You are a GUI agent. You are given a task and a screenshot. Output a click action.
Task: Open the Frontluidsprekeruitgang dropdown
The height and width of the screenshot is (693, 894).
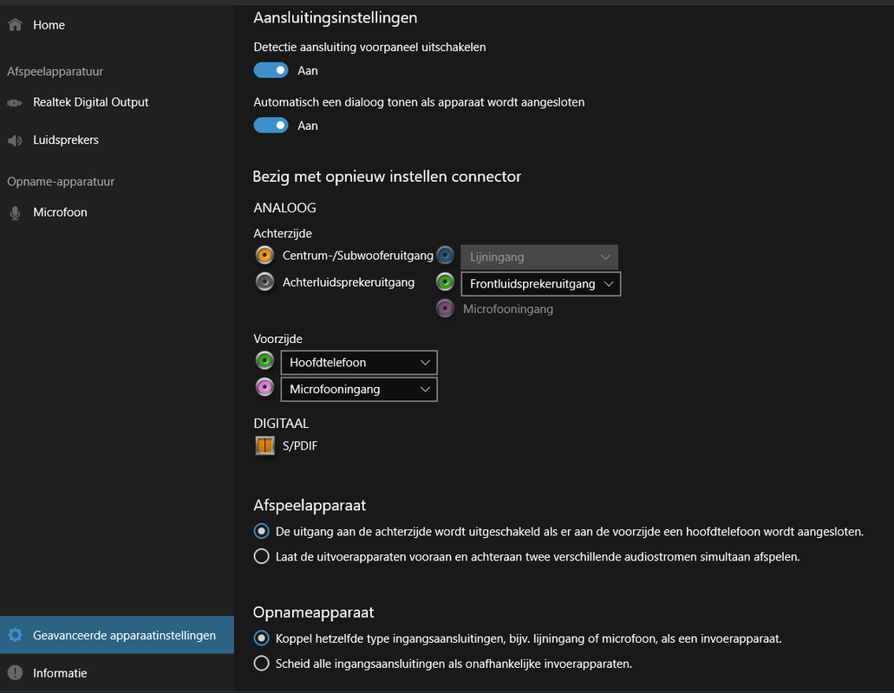tap(540, 283)
